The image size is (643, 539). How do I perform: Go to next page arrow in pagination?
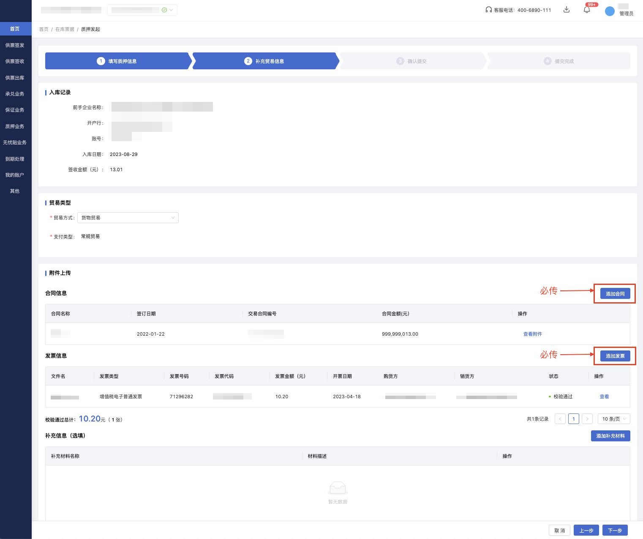(x=587, y=419)
